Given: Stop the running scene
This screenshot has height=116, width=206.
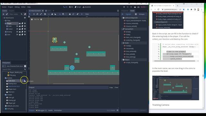Looking at the screenshot, I should point(131,7).
